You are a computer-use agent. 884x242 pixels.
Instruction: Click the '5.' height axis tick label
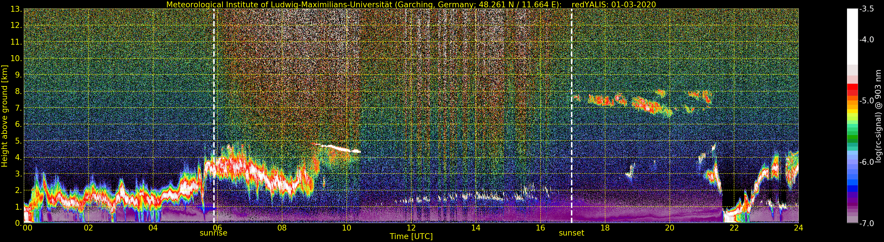[19, 141]
